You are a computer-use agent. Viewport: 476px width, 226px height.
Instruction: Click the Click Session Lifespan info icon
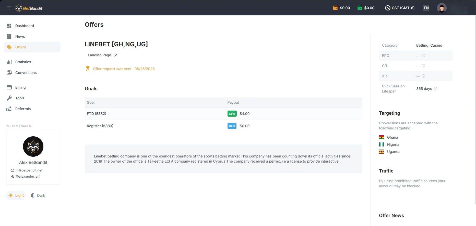(x=436, y=89)
